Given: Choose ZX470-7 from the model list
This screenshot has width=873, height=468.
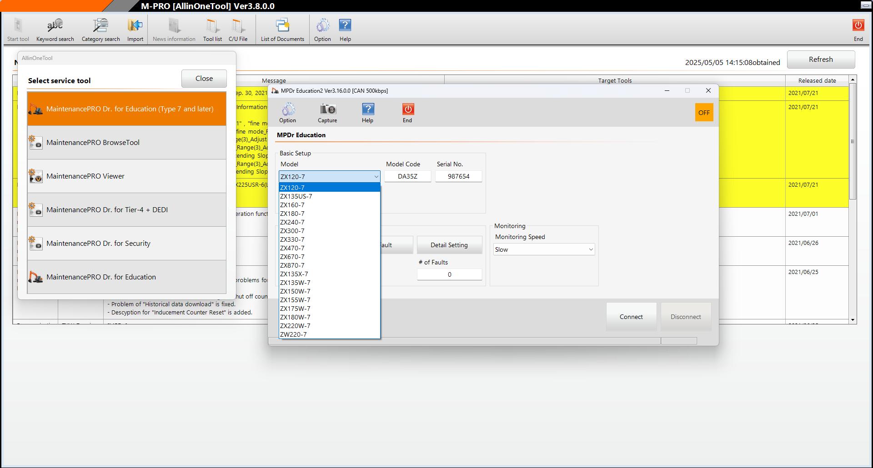Looking at the screenshot, I should click(x=330, y=248).
